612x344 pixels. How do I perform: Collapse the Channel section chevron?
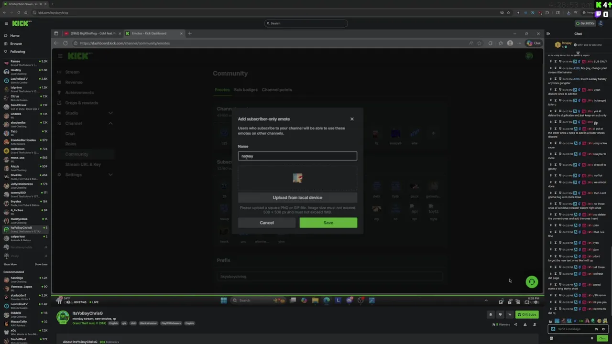(110, 123)
